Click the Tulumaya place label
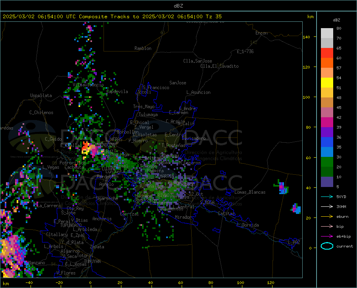Viewport: 357px width, 288px height. [148, 114]
